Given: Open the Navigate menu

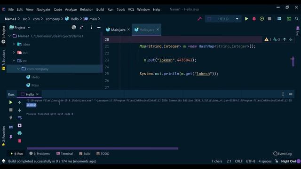Looking at the screenshot, I should [43, 9].
